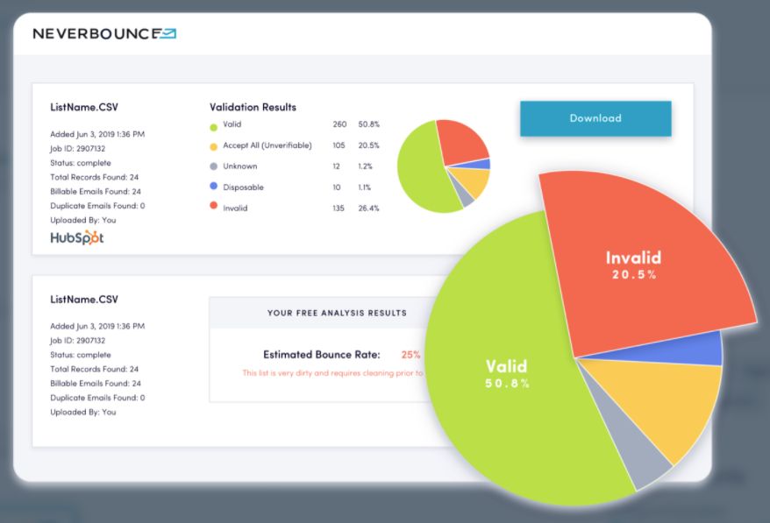Click the Download button
This screenshot has width=770, height=523.
[595, 117]
